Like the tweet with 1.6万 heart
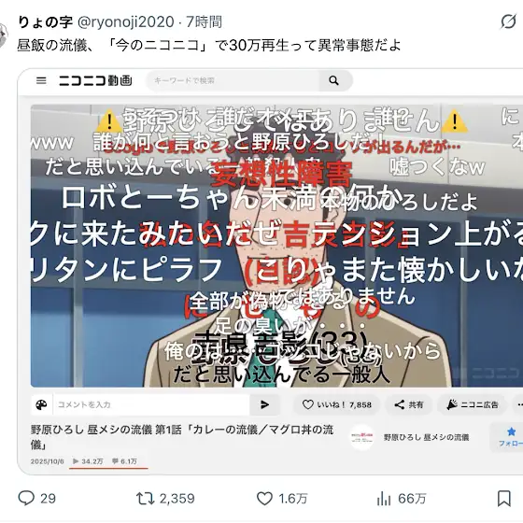 [x=264, y=499]
